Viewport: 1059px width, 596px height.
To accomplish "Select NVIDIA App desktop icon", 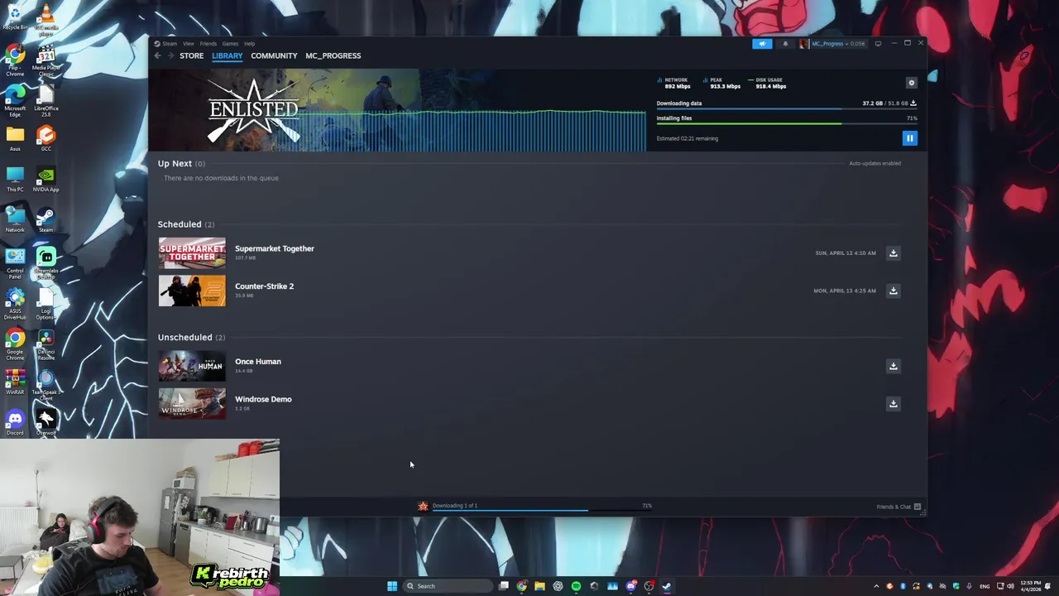I will coord(46,180).
